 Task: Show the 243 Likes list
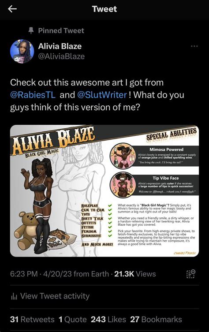(108, 319)
